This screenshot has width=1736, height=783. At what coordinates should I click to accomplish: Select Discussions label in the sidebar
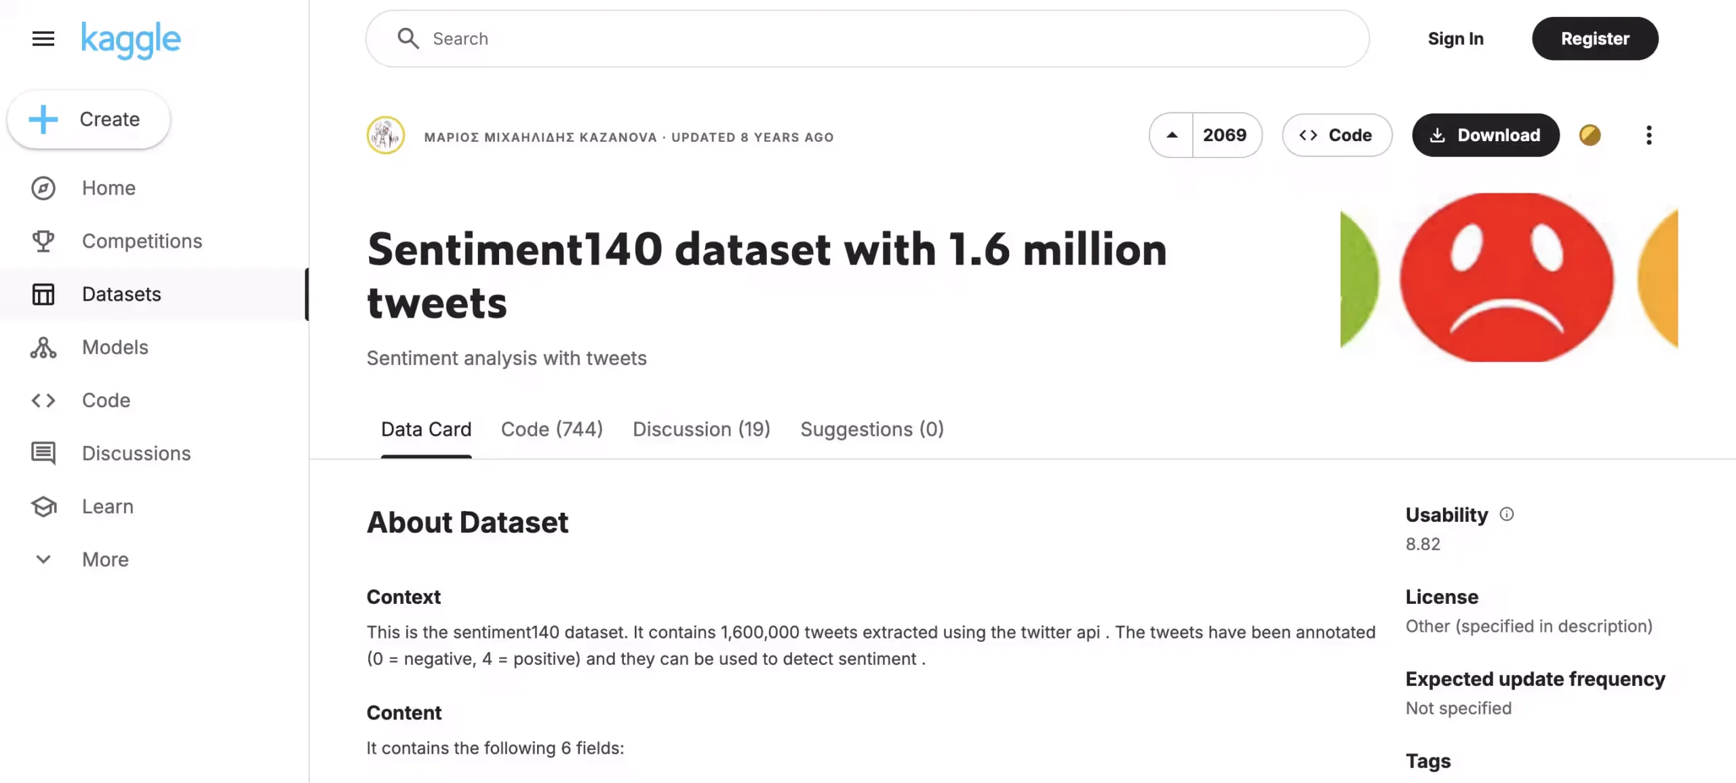click(x=136, y=453)
